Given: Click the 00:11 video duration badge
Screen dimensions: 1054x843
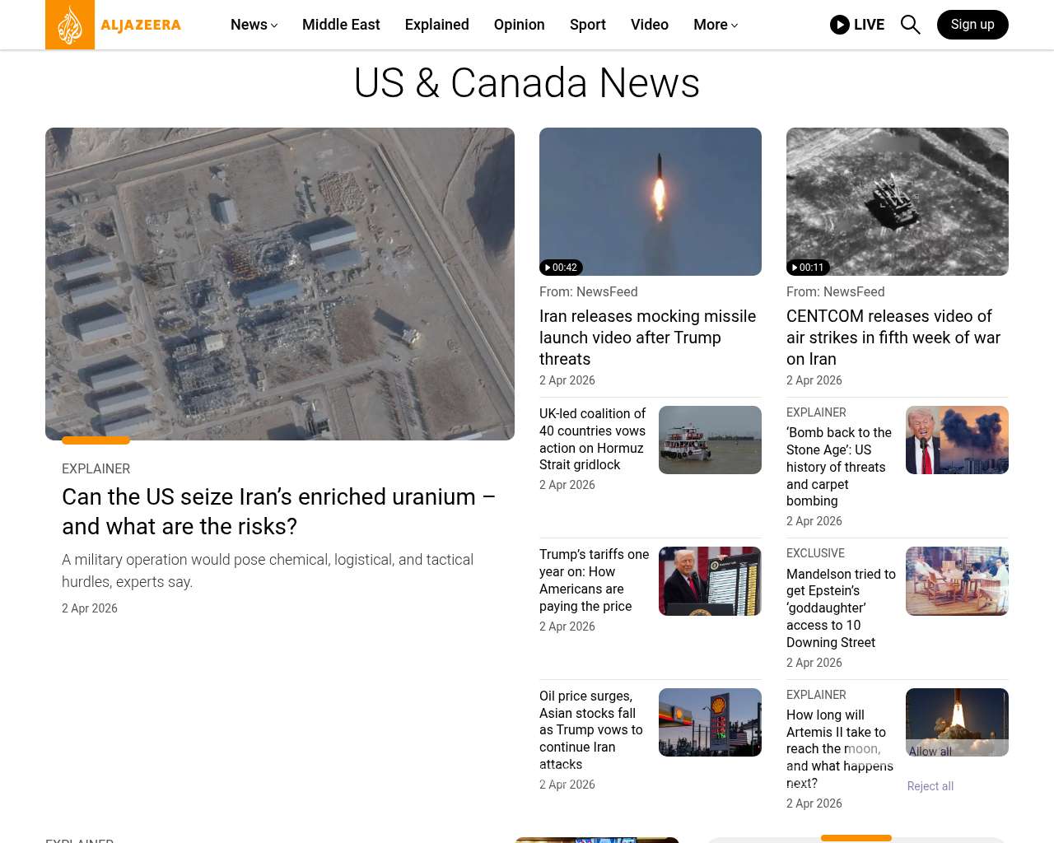Looking at the screenshot, I should coord(808,268).
